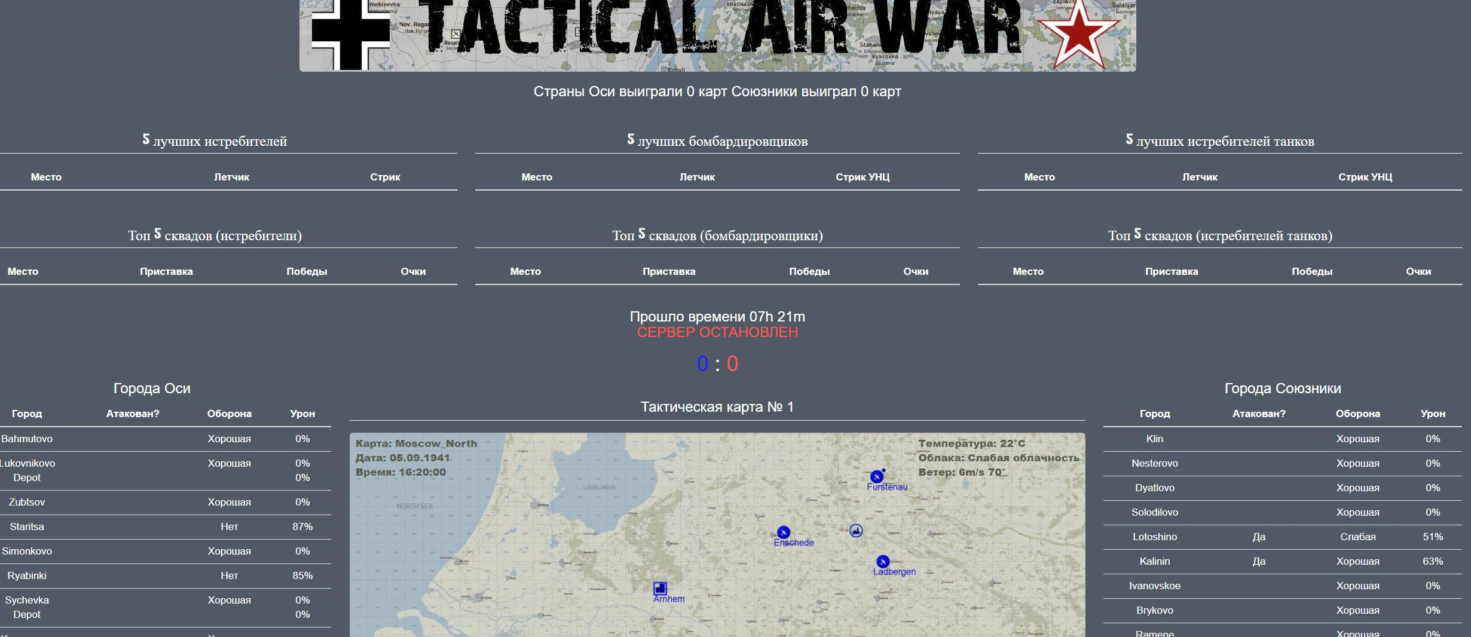The height and width of the screenshot is (637, 1471).
Task: Click "Стрик УНЦ" header in tank-killers table
Action: tap(1365, 177)
